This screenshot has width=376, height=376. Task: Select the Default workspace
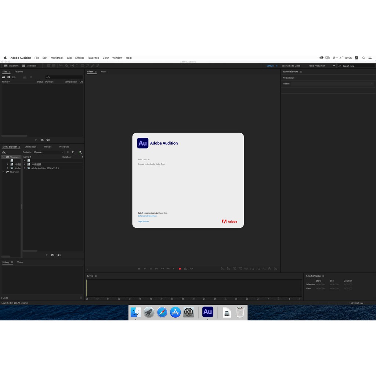(x=270, y=66)
